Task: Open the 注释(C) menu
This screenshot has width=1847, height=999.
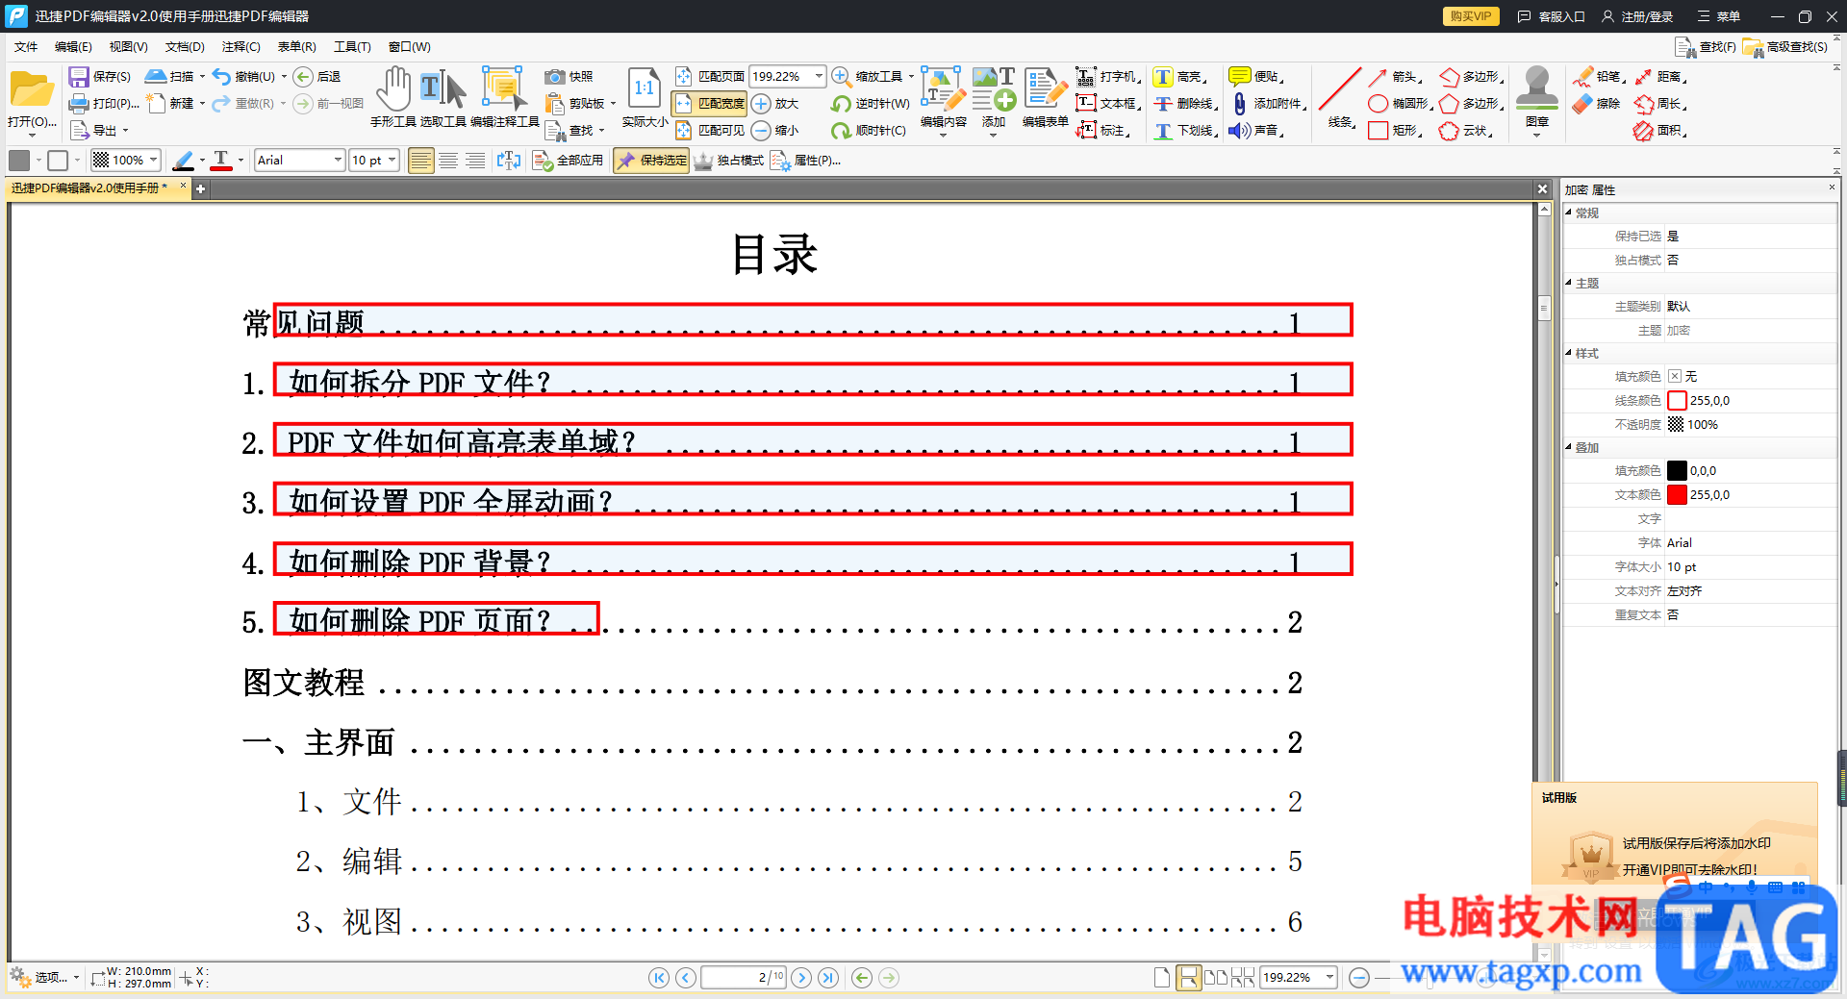Action: (240, 47)
